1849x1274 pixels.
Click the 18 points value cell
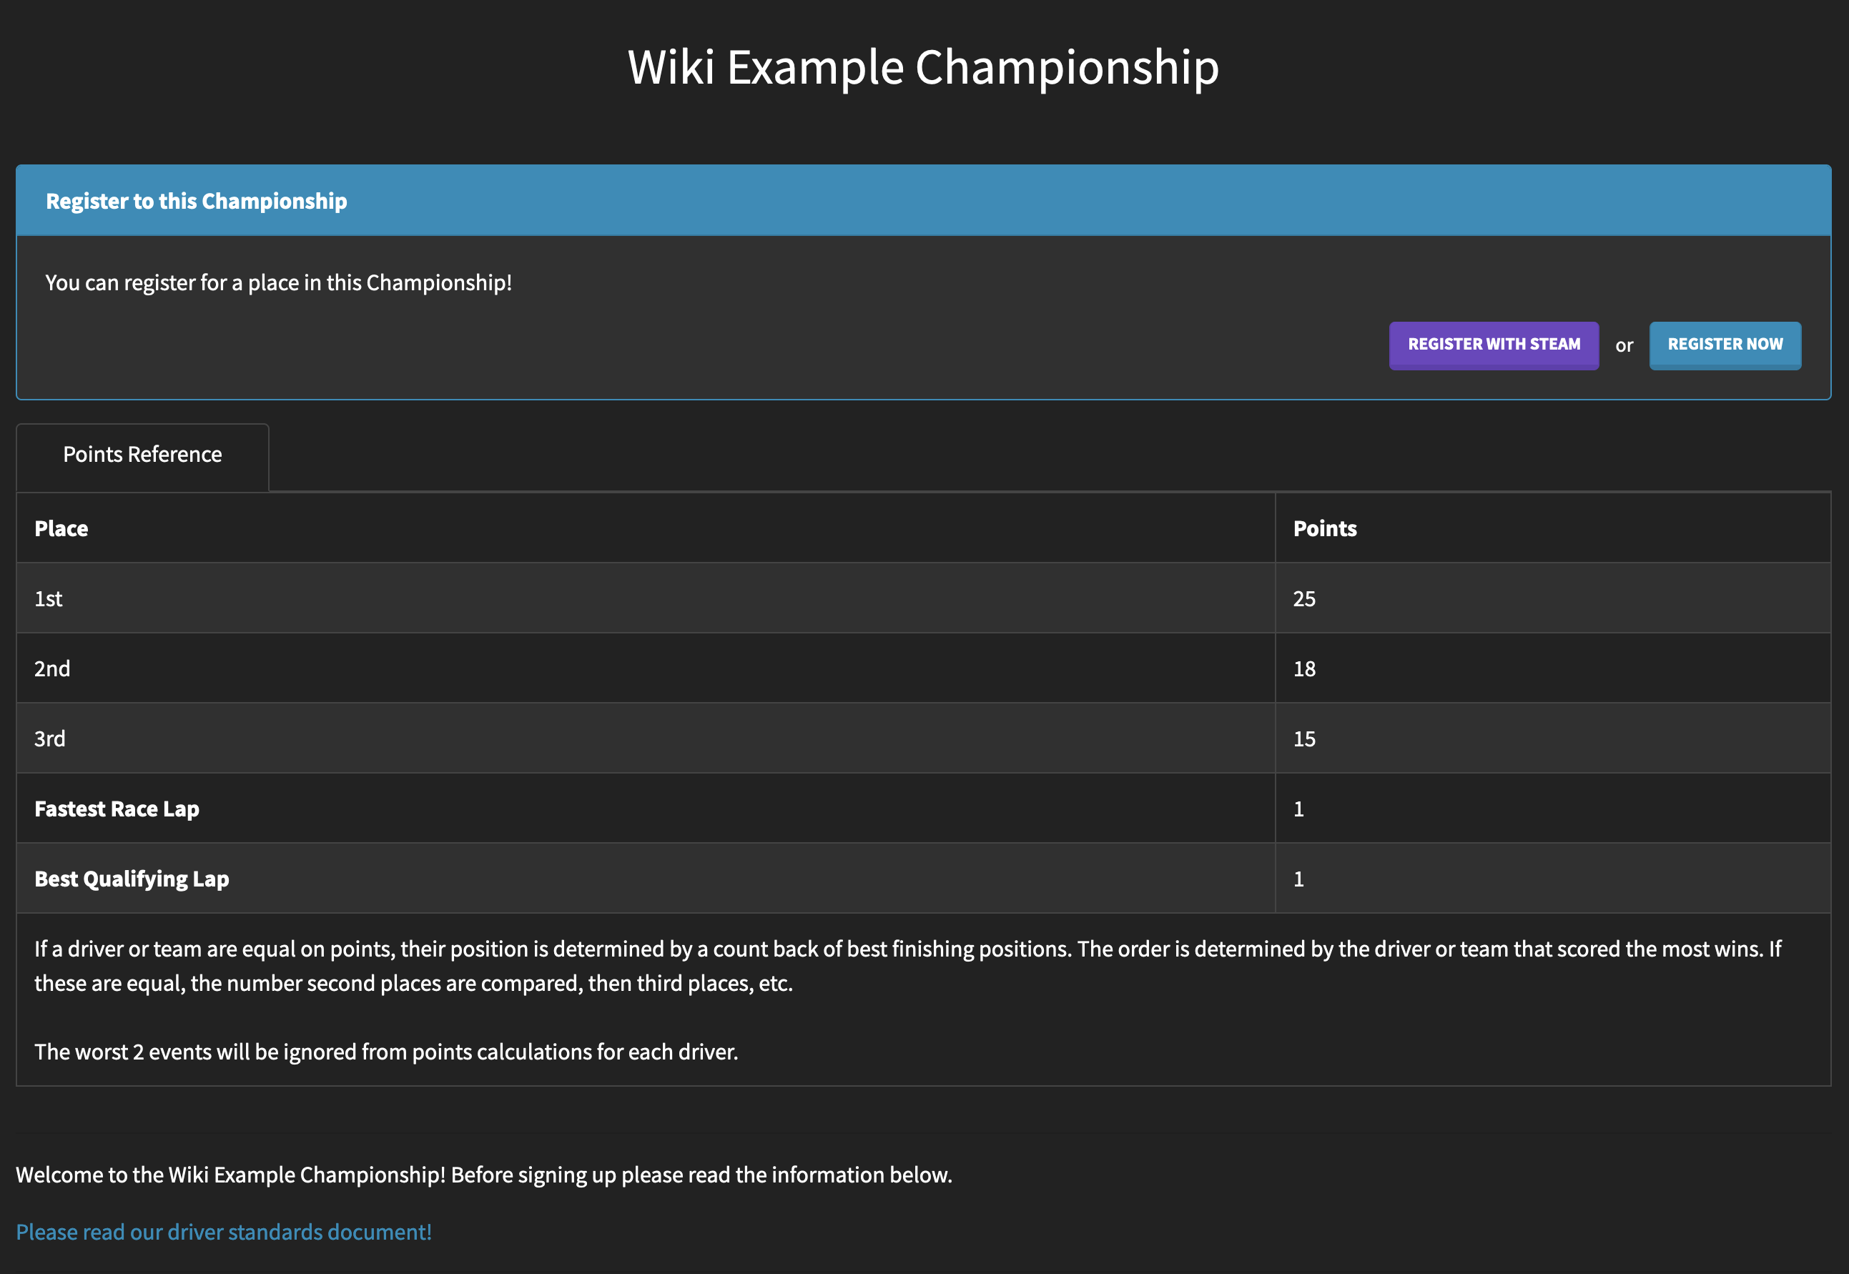coord(1304,669)
